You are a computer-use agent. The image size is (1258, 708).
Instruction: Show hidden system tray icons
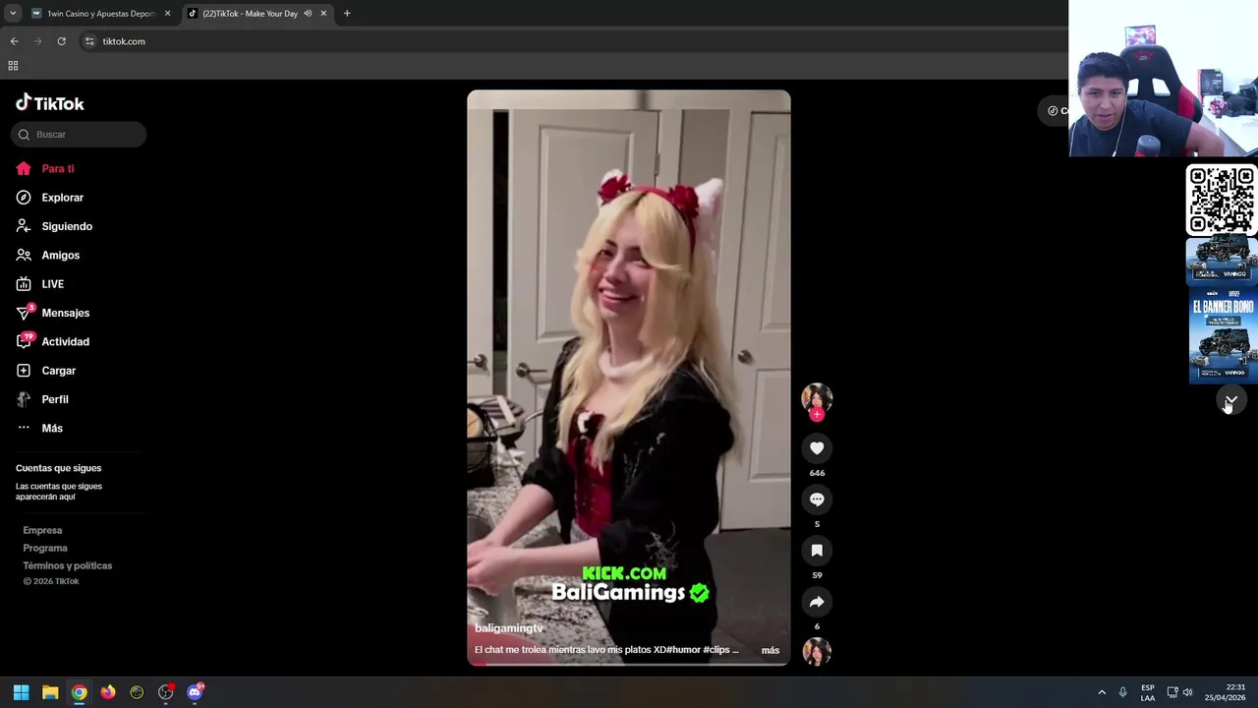[x=1102, y=692]
